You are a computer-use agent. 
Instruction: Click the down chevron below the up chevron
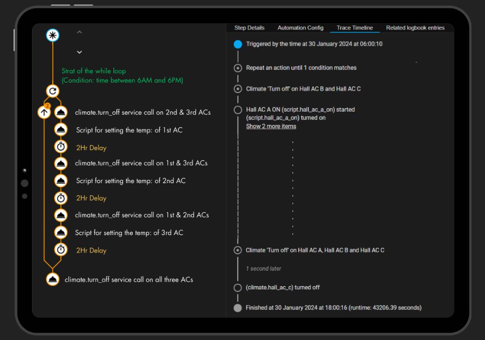pos(80,52)
